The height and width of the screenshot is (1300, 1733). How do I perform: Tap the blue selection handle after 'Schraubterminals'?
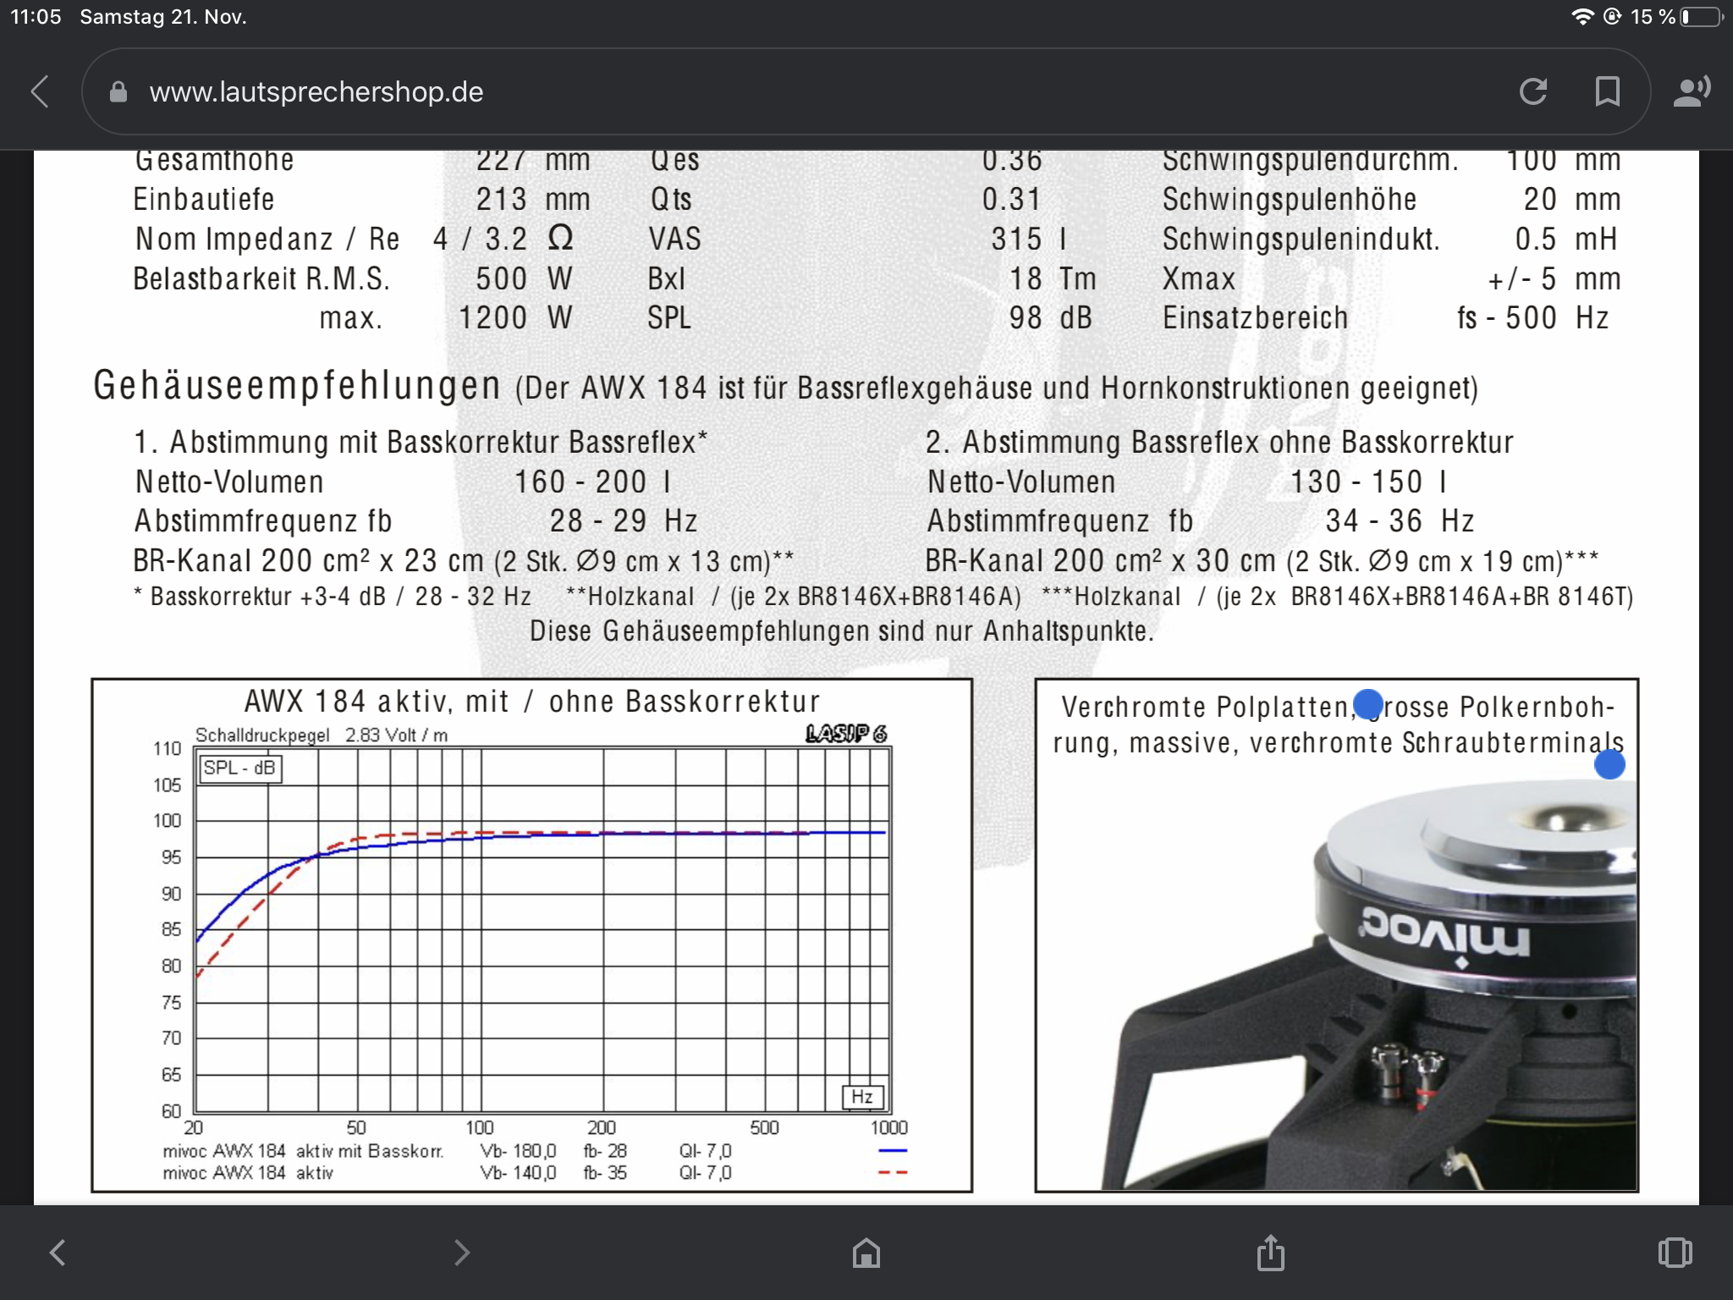pyautogui.click(x=1609, y=765)
